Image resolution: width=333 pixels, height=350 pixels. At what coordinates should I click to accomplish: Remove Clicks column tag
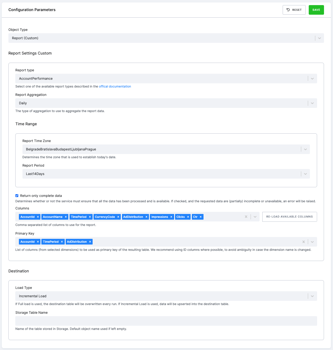click(x=188, y=217)
